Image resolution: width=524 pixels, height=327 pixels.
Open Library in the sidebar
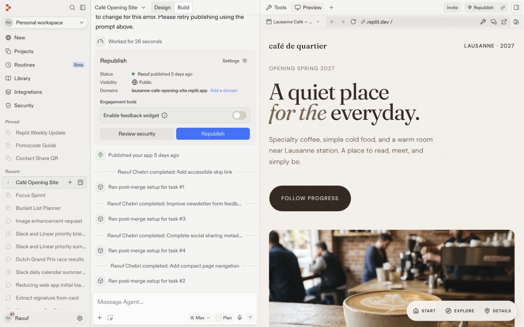pos(44,78)
